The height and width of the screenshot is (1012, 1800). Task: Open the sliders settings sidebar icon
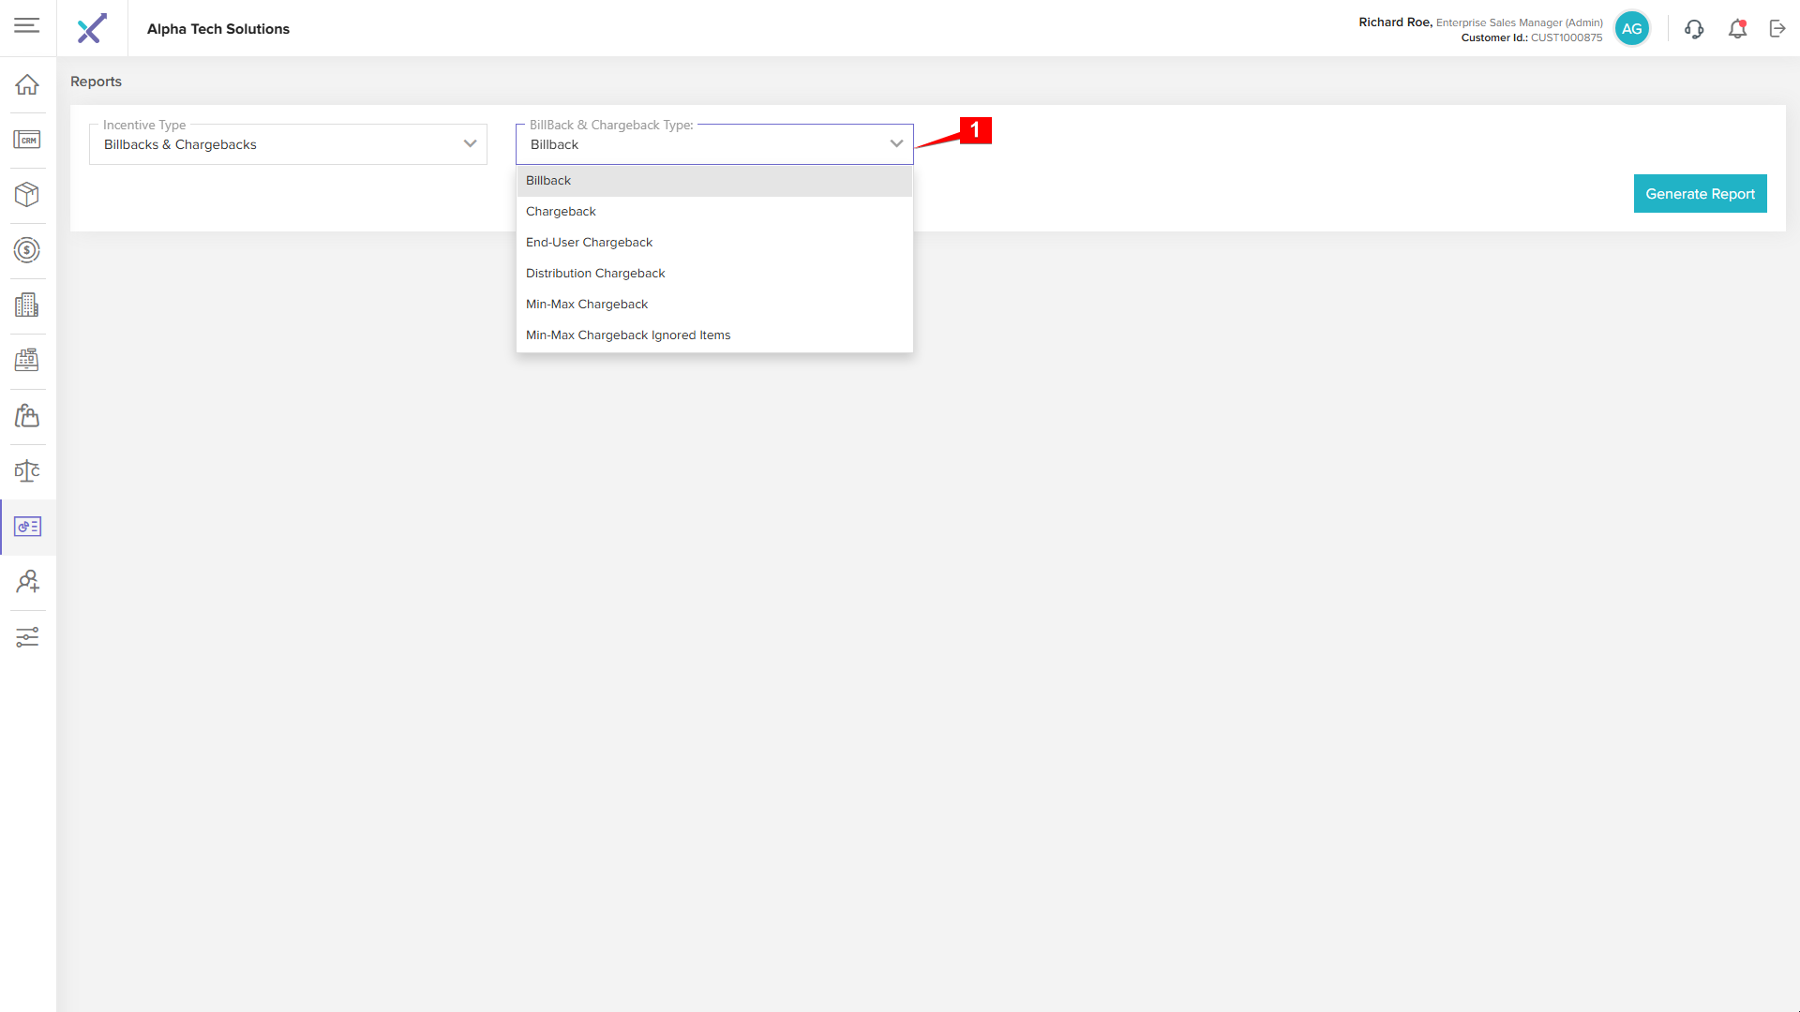click(27, 637)
